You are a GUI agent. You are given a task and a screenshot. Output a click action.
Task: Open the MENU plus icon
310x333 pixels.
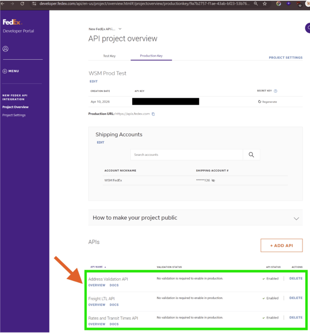click(x=5, y=71)
